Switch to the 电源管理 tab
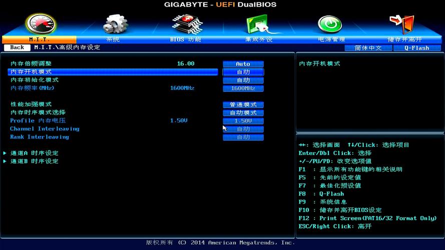 [x=331, y=39]
